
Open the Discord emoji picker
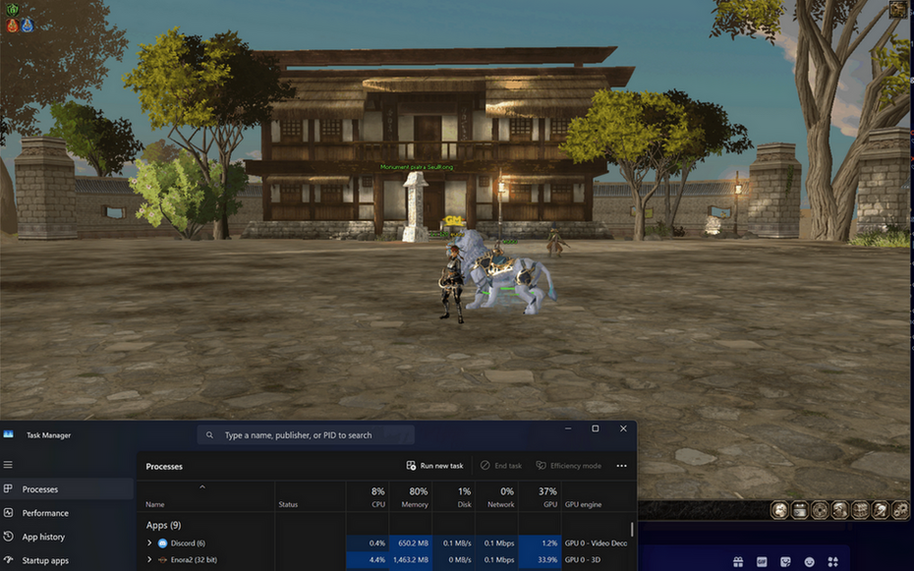click(809, 562)
